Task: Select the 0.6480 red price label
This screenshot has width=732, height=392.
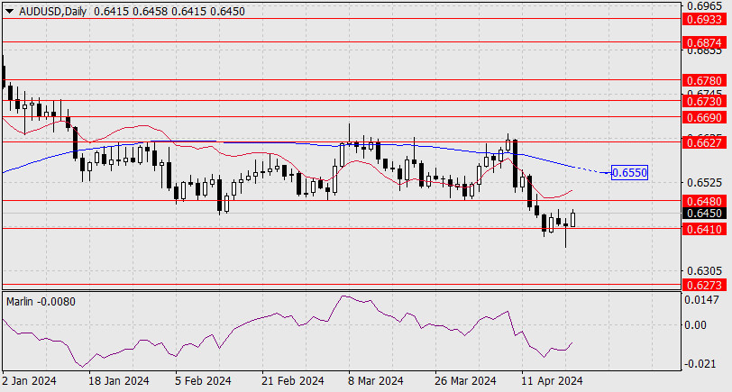Action: tap(705, 201)
